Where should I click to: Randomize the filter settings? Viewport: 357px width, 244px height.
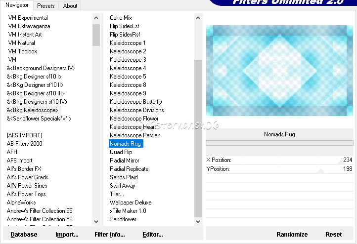[292, 234]
